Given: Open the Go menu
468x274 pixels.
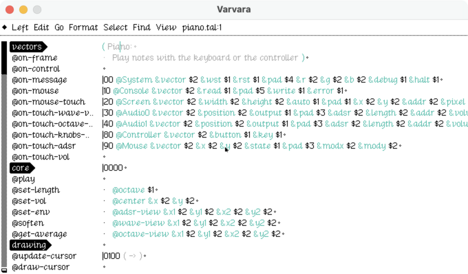Looking at the screenshot, I should (59, 28).
